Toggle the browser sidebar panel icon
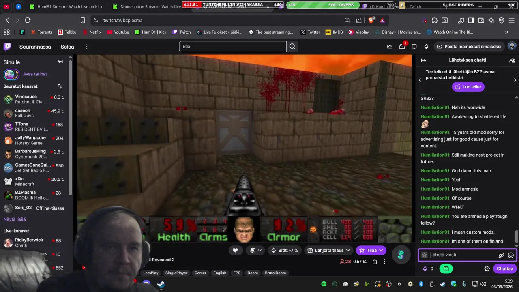 point(471,20)
